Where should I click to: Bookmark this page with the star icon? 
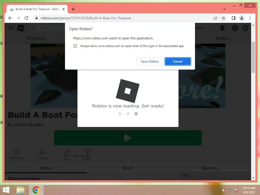[223, 18]
